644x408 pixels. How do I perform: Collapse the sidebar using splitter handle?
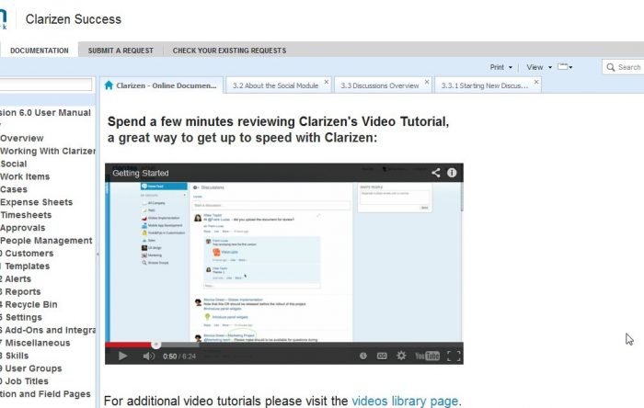click(98, 255)
